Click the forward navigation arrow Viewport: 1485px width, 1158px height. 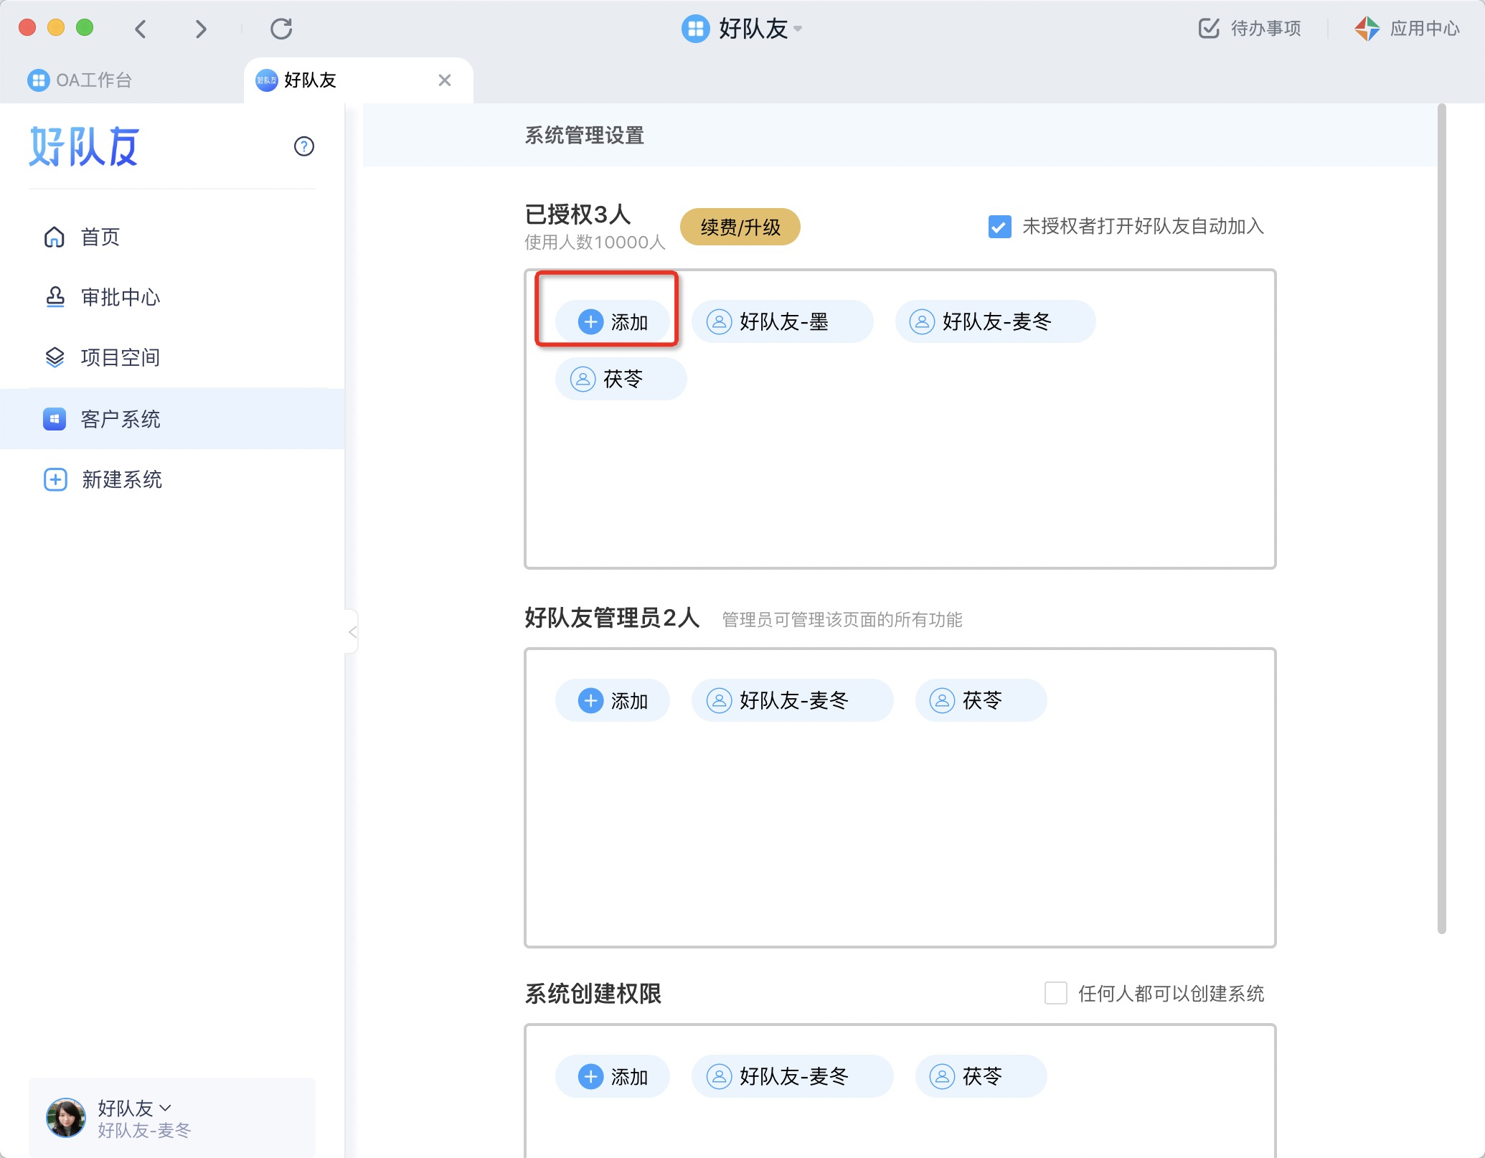tap(201, 29)
